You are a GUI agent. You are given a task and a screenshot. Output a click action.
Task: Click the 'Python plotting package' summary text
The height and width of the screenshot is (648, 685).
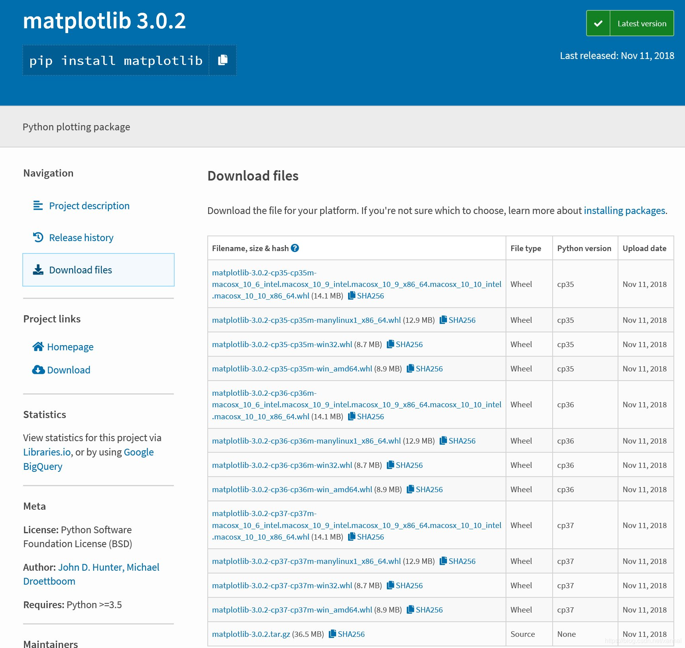pyautogui.click(x=76, y=127)
